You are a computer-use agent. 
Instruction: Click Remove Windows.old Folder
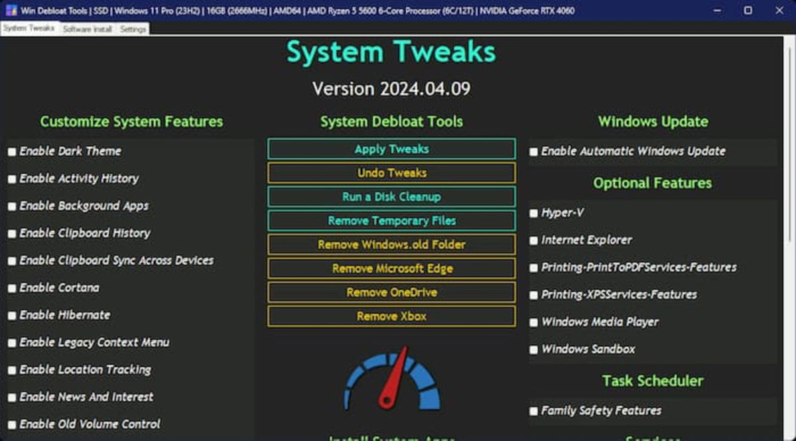pos(391,244)
